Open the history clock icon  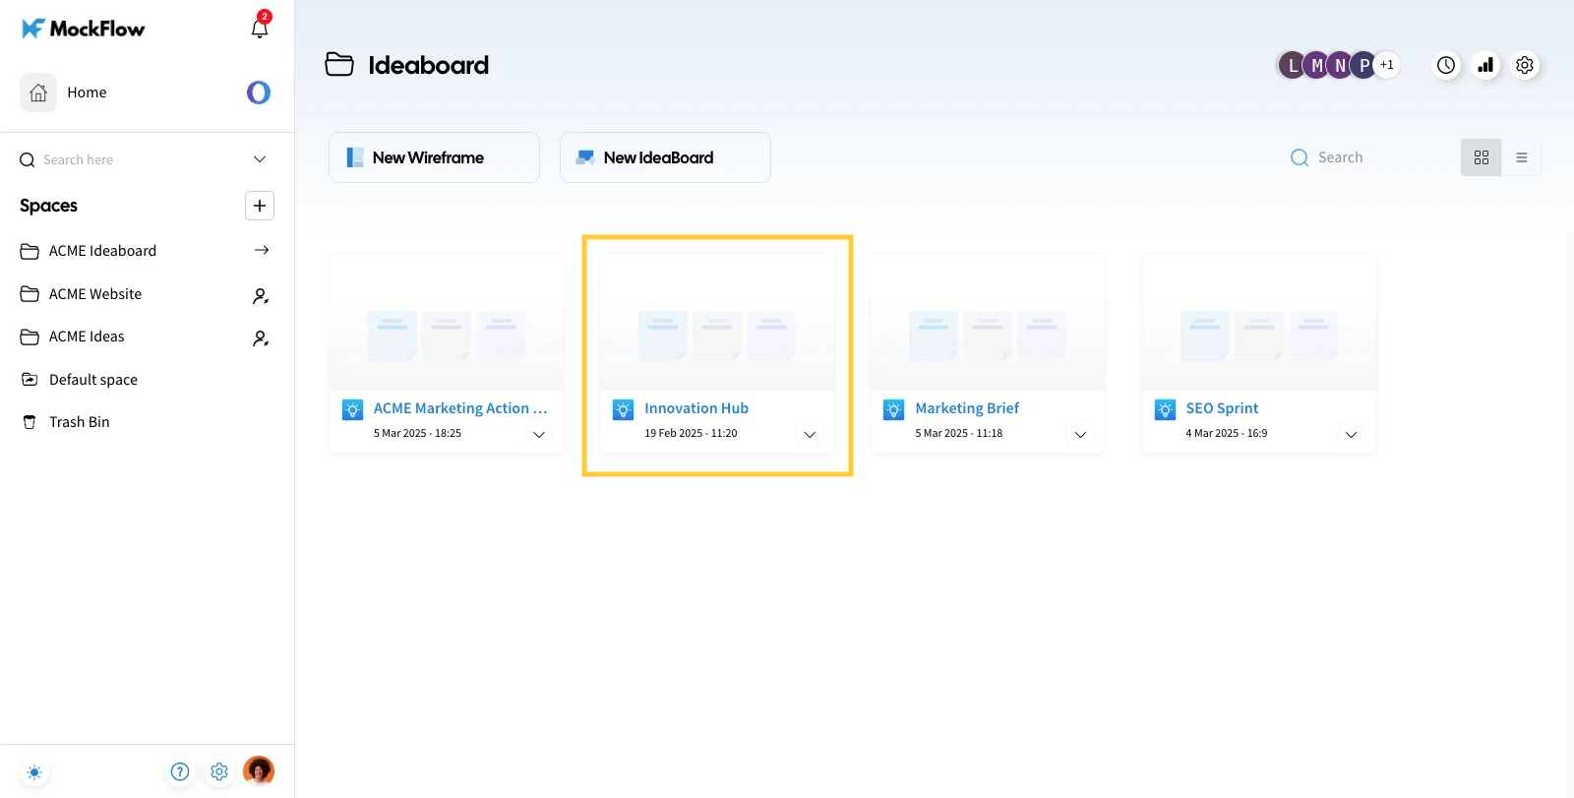[1446, 65]
